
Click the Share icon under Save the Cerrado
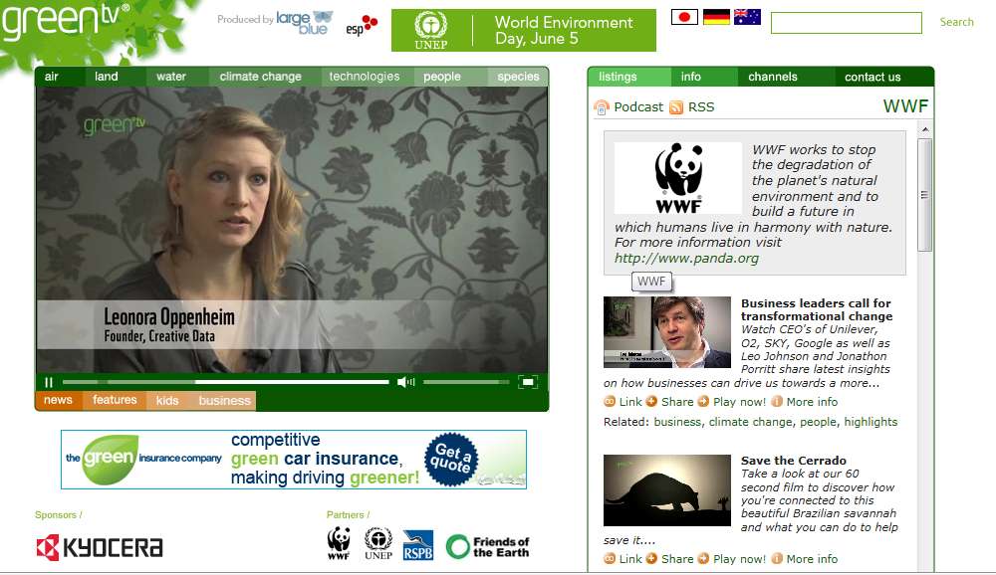pyautogui.click(x=651, y=559)
